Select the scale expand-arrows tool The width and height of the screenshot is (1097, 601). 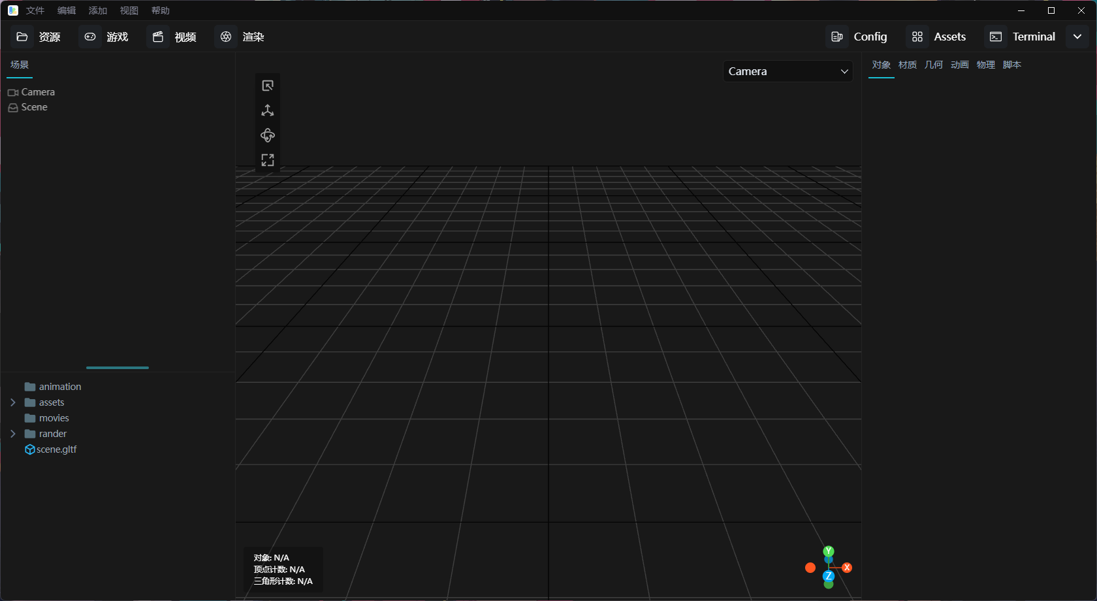tap(268, 160)
